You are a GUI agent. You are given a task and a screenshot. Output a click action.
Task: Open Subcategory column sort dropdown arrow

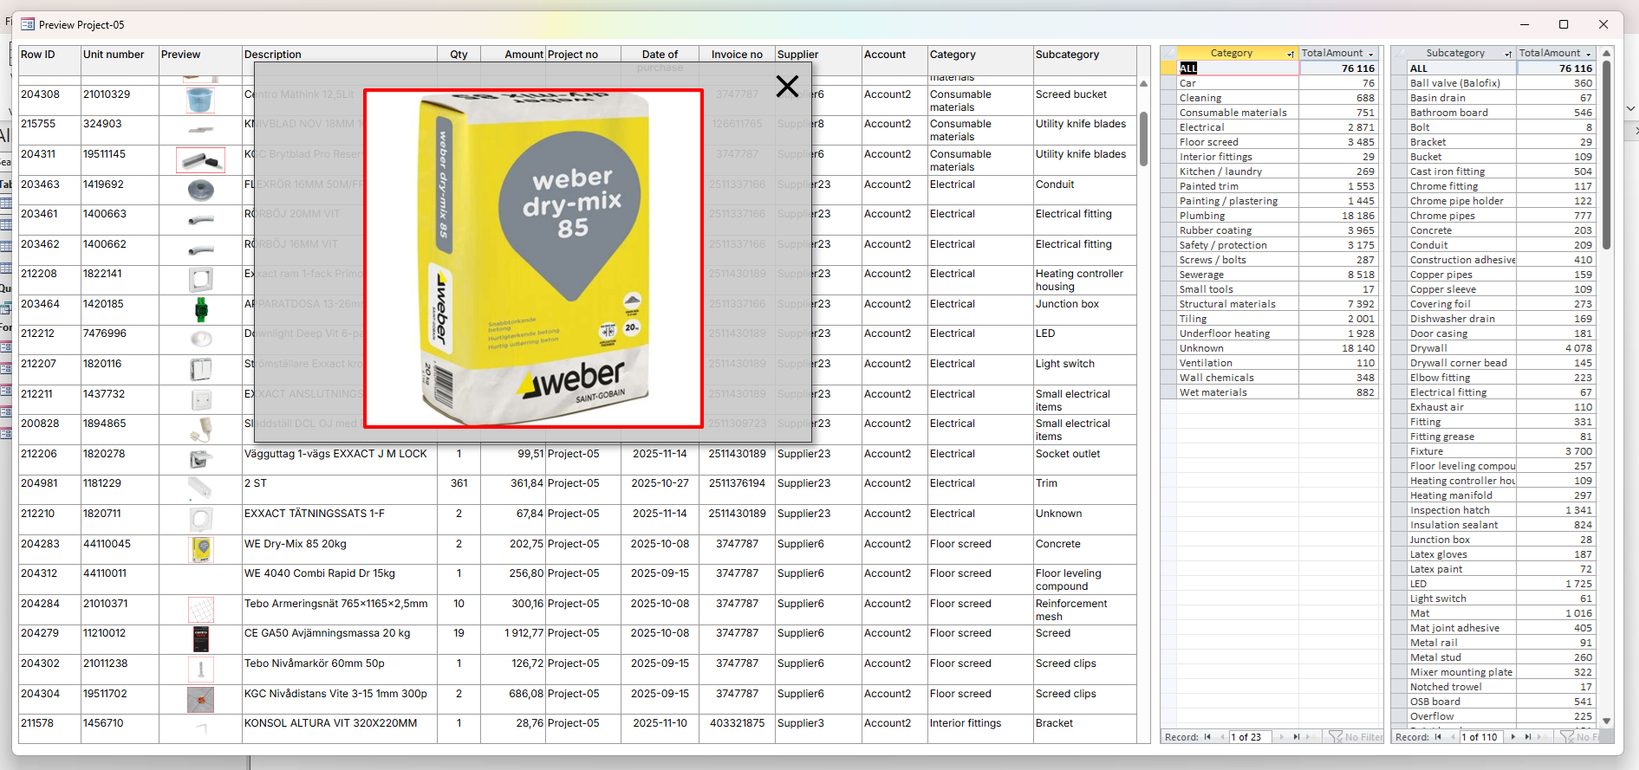1508,54
